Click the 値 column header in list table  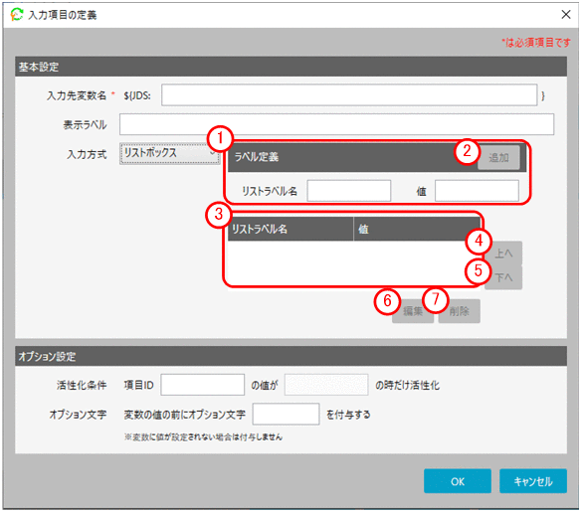click(417, 229)
